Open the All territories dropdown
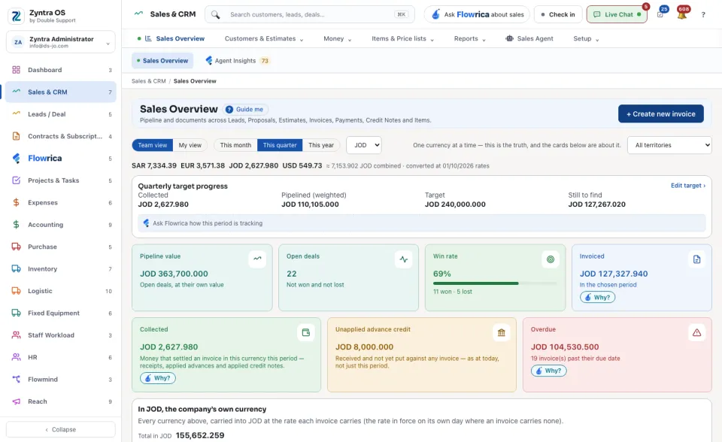The height and width of the screenshot is (442, 722). (669, 145)
